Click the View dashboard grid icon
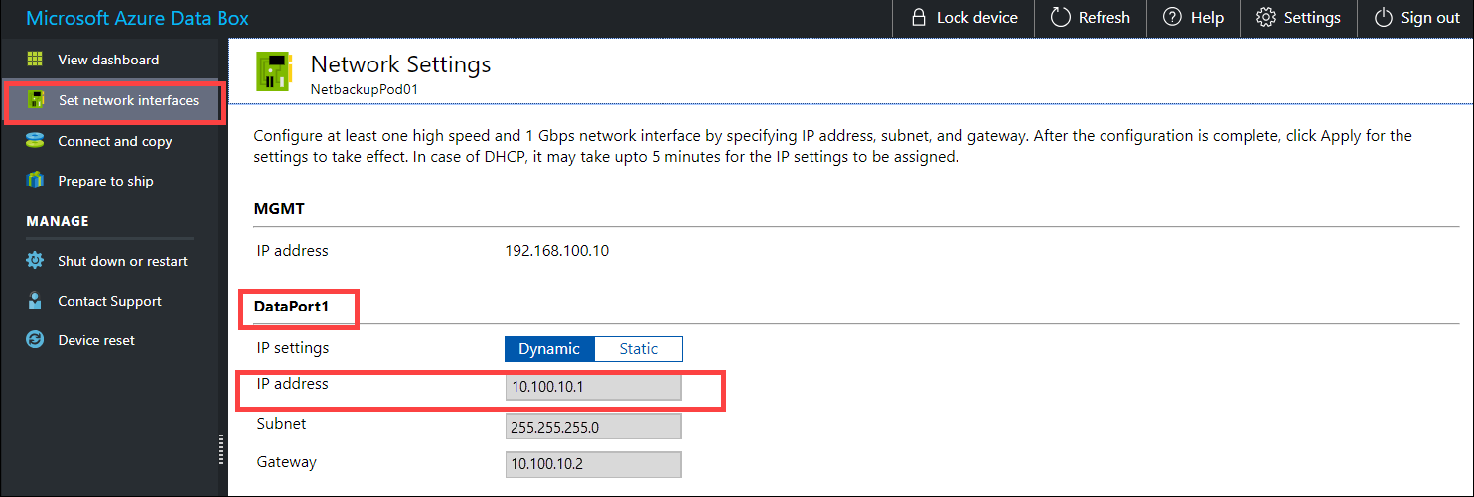Image resolution: width=1474 pixels, height=497 pixels. [x=35, y=60]
